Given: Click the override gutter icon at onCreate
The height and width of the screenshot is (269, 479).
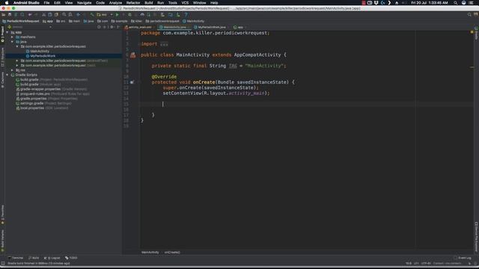Looking at the screenshot, I should coord(132,82).
